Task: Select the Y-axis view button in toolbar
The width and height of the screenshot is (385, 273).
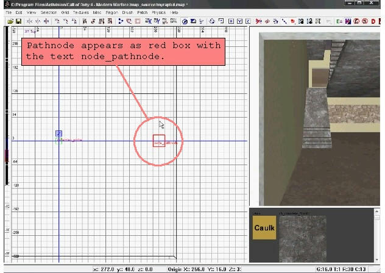Action: (239, 21)
